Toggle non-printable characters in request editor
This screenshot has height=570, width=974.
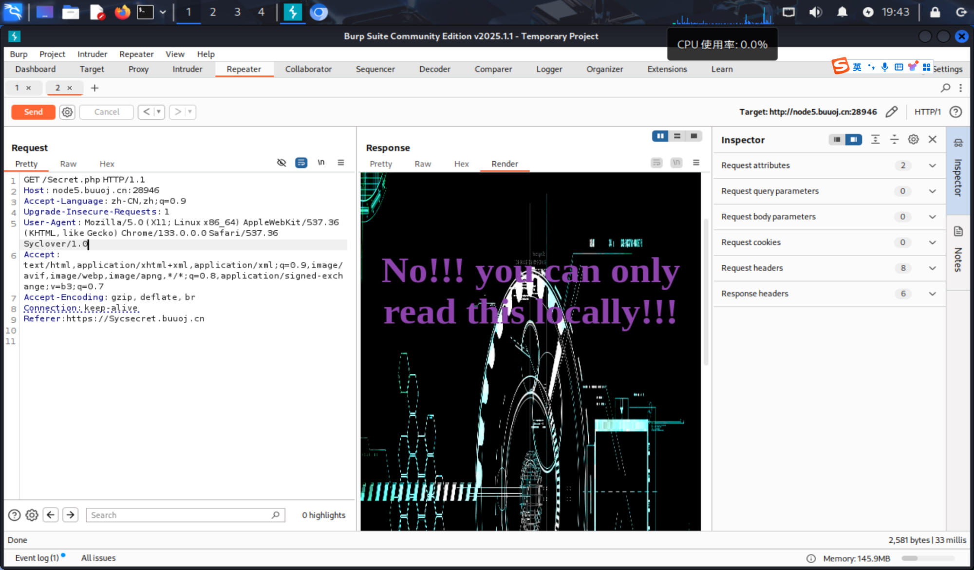pyautogui.click(x=281, y=163)
